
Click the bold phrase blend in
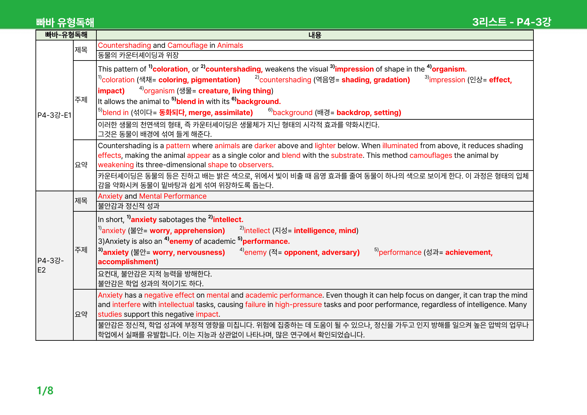pos(190,102)
